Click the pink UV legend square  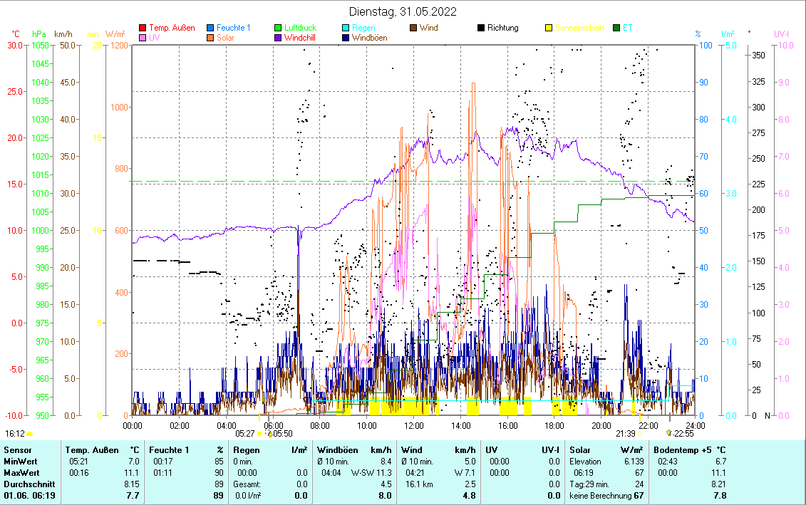coord(143,38)
